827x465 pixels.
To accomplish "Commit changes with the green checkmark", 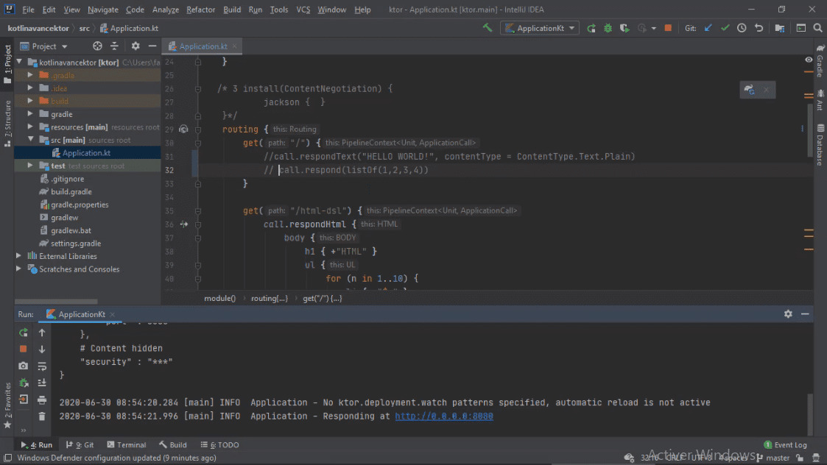I will point(725,28).
